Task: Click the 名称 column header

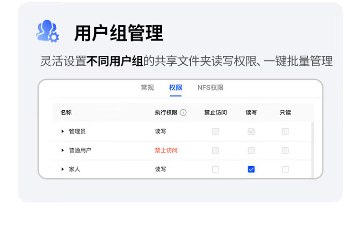Action: (x=66, y=113)
